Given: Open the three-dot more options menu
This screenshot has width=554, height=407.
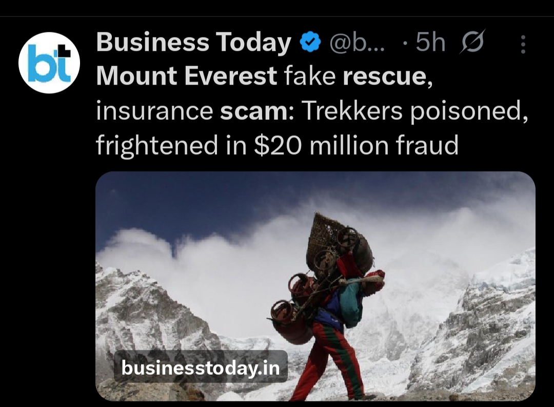Looking at the screenshot, I should [523, 45].
